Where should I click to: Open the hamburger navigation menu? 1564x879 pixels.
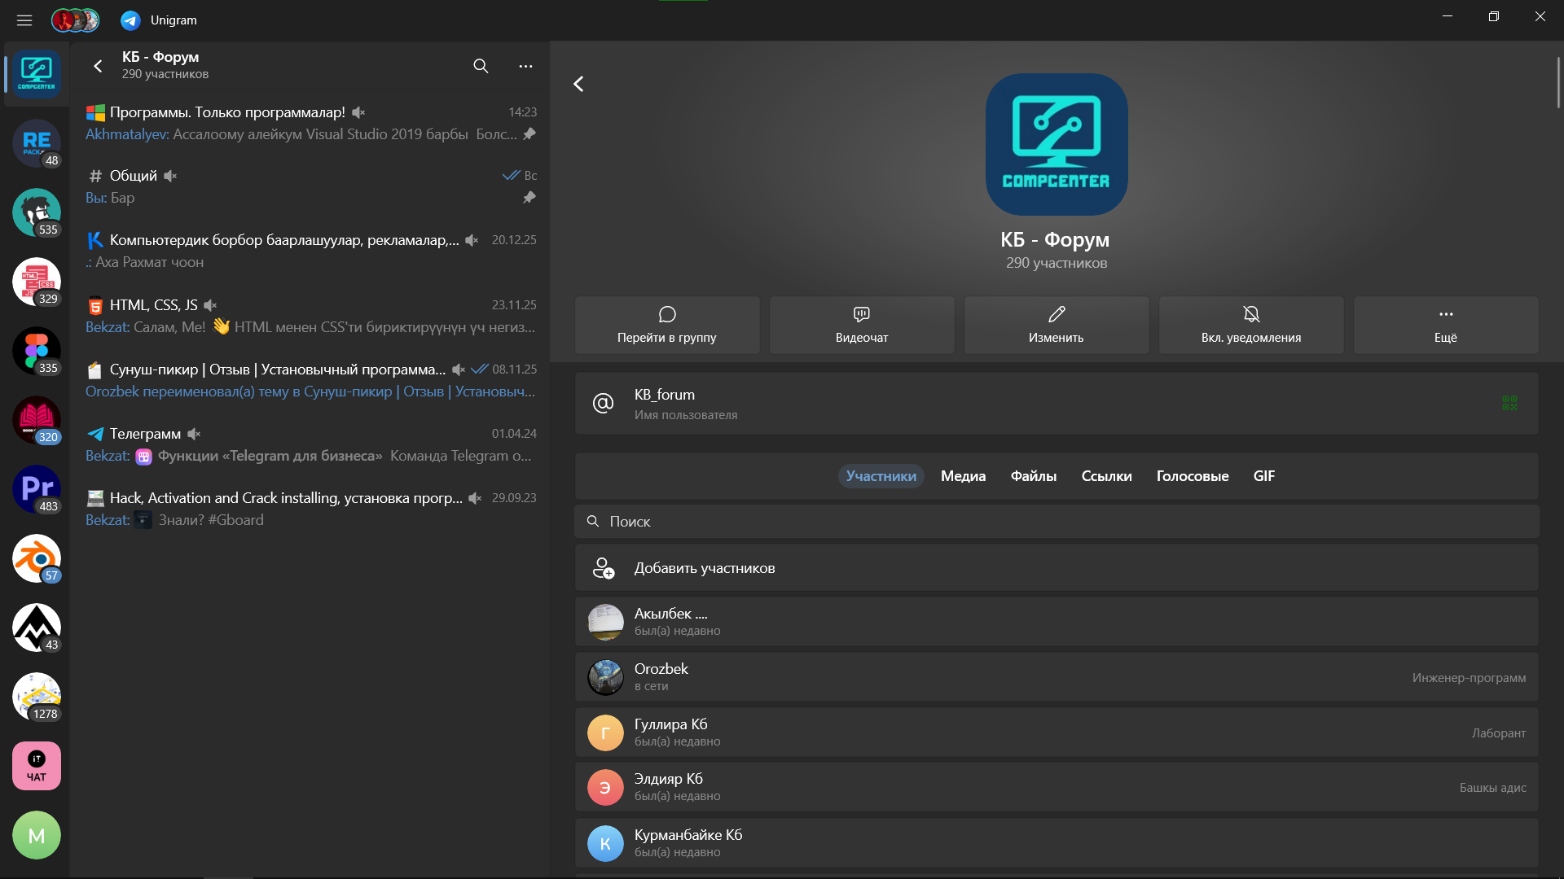pos(24,20)
